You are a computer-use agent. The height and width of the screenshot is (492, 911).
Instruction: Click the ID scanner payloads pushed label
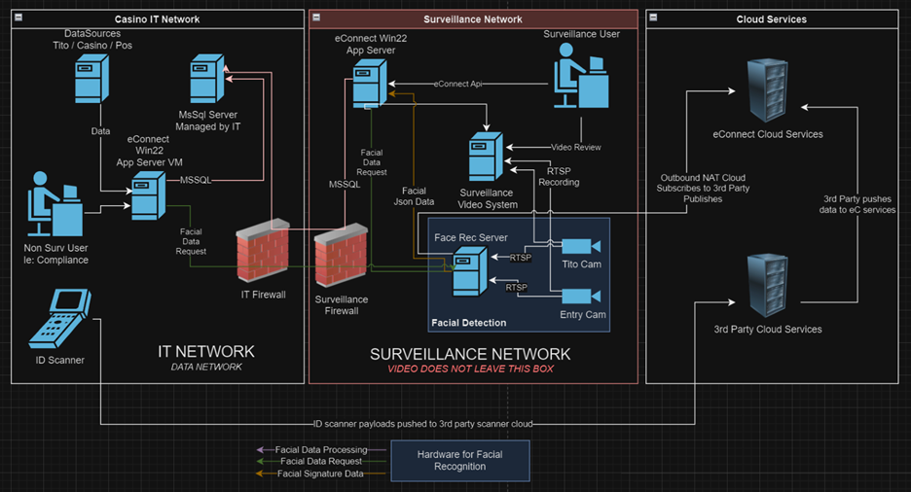(x=423, y=424)
